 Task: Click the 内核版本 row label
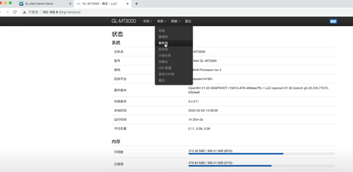pos(120,101)
